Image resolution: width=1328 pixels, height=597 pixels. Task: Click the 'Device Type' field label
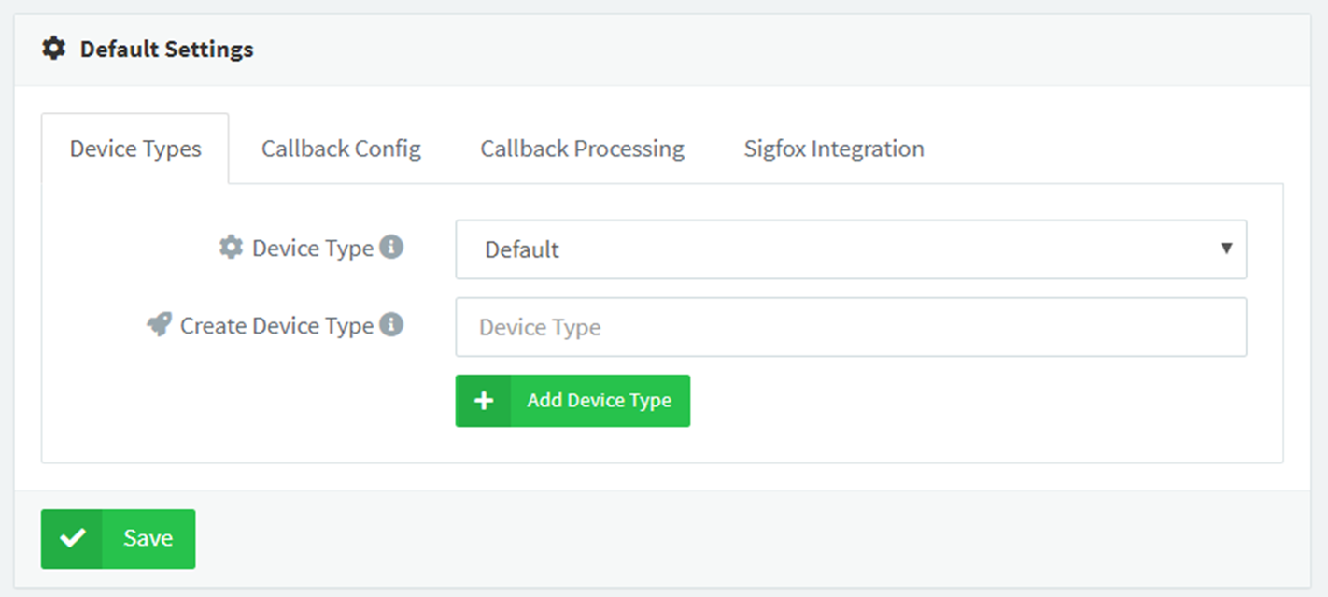313,249
